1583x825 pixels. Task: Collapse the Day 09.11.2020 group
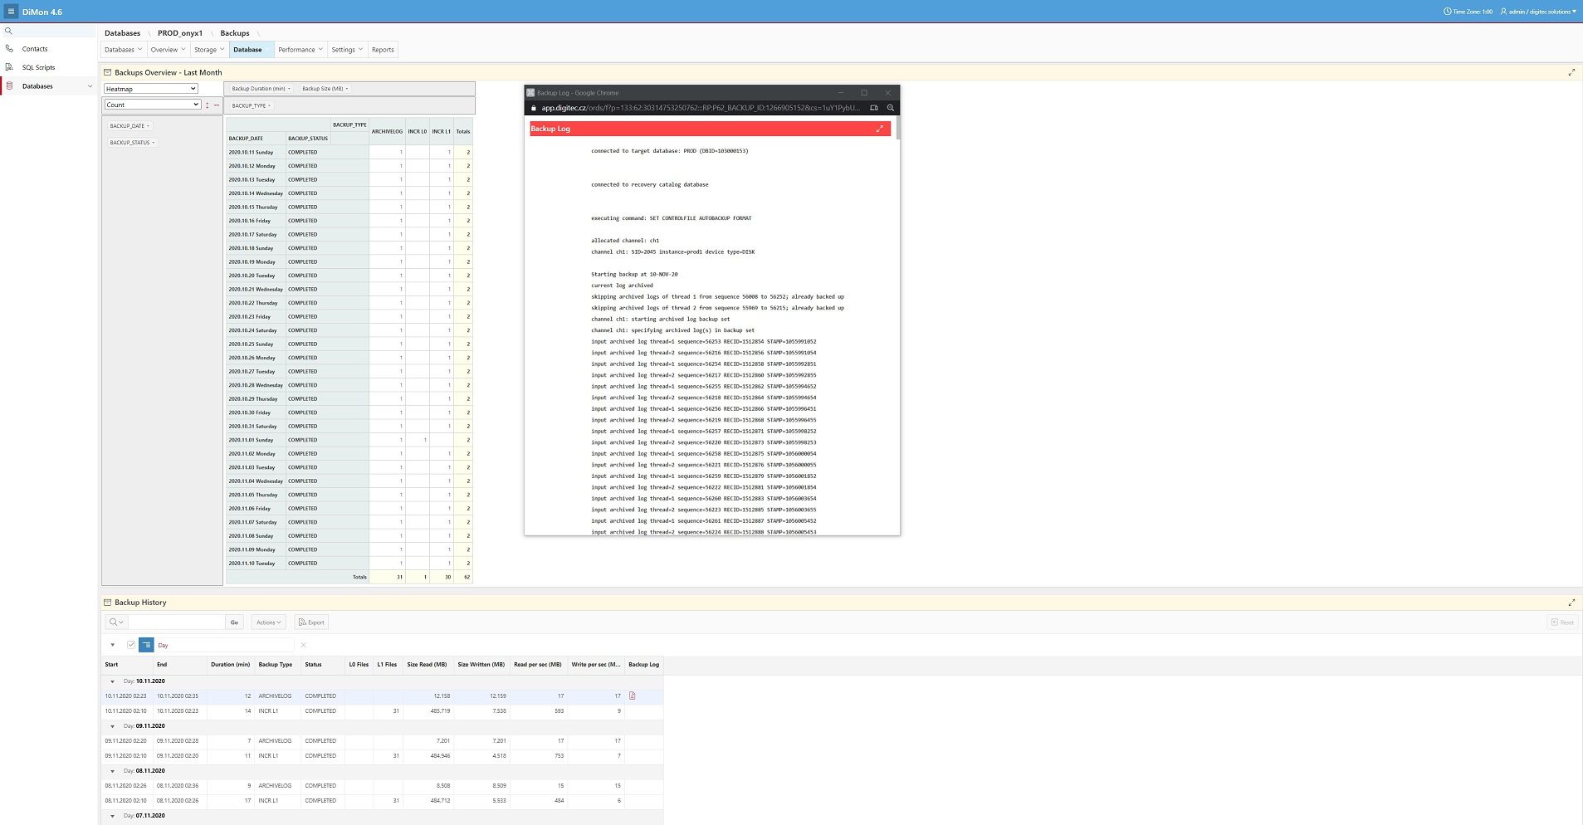tap(113, 726)
